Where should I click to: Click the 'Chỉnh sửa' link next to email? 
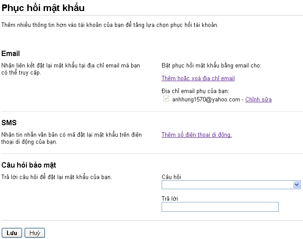tap(259, 99)
